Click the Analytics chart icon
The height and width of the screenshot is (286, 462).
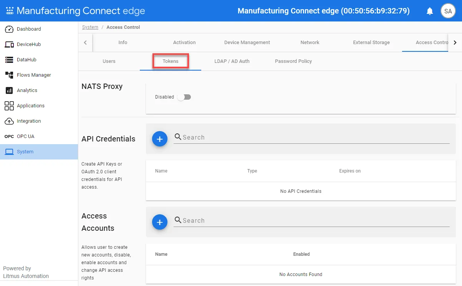click(9, 90)
